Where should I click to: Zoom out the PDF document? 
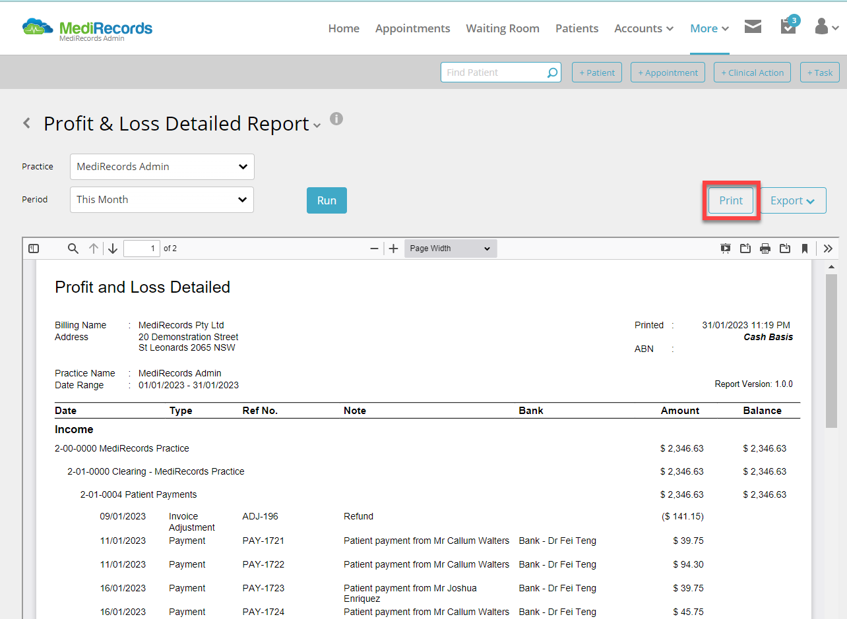click(x=374, y=249)
